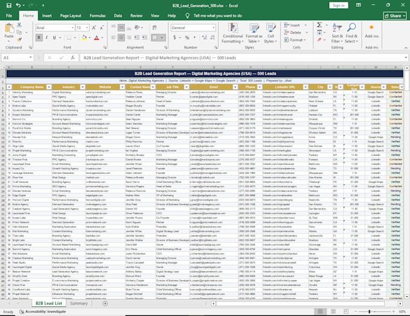Open Industry column filter dropdown
The height and width of the screenshot is (316, 410).
click(x=83, y=87)
